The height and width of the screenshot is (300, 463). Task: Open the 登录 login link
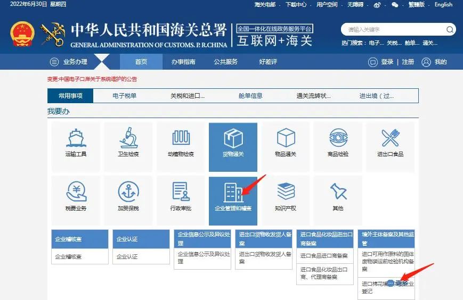coord(387,62)
